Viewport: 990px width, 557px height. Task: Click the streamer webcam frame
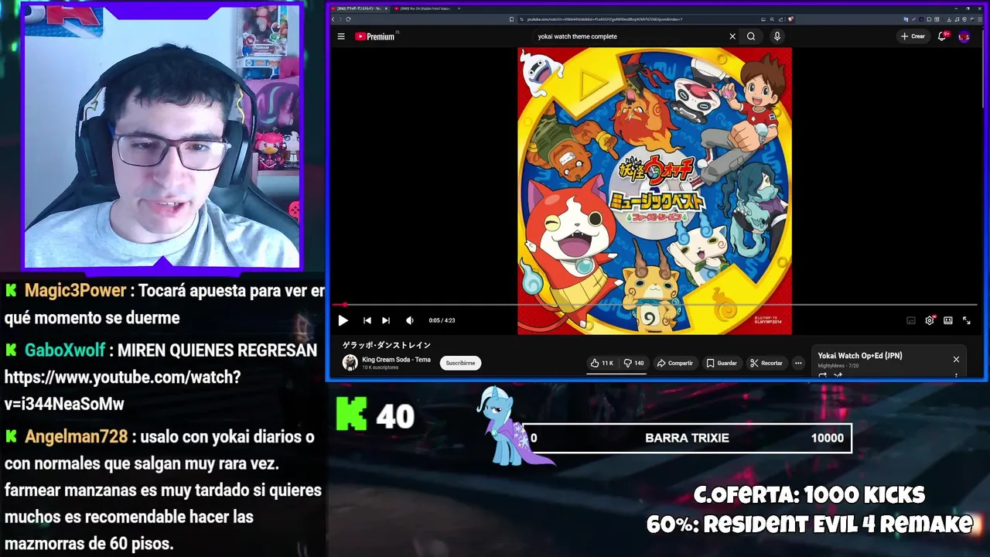[x=162, y=137]
